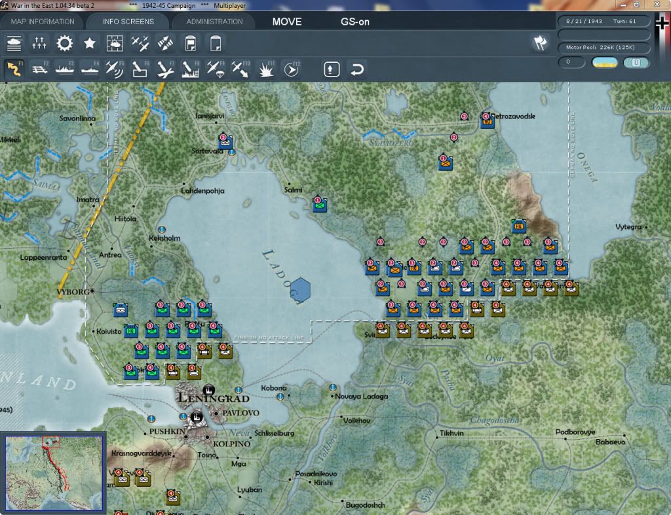
Task: Click the End Turn F12 icon
Action: [292, 69]
